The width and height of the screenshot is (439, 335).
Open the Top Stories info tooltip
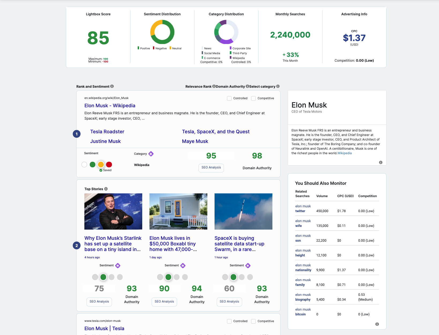pos(106,189)
